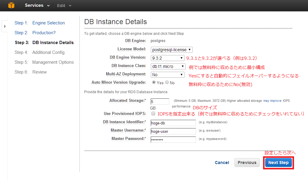Open the Edit menu
This screenshot has width=308, height=181.
tap(64, 6)
